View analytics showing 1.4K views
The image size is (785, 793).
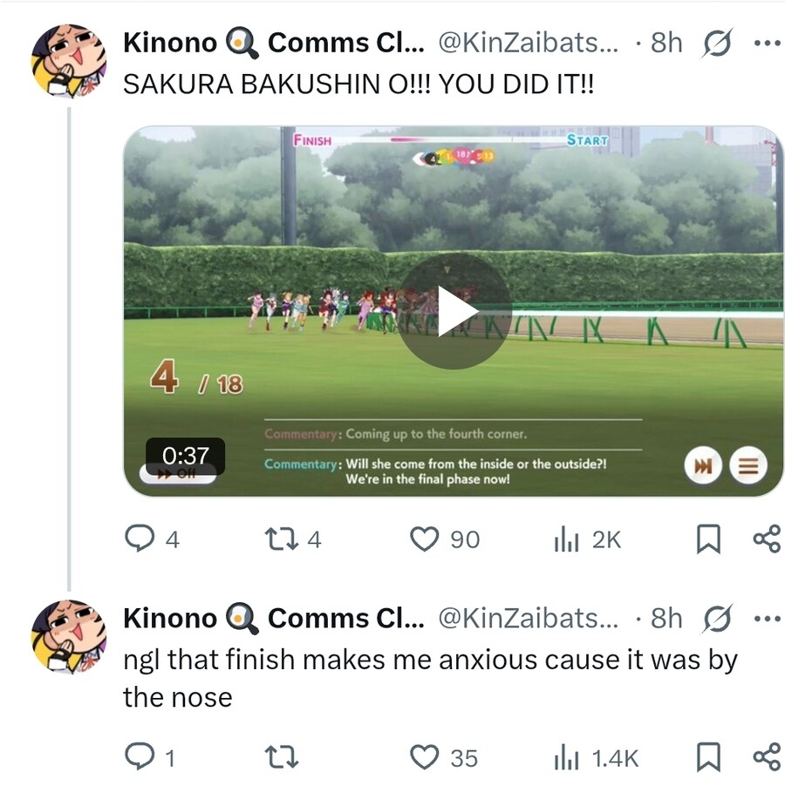pos(597,757)
